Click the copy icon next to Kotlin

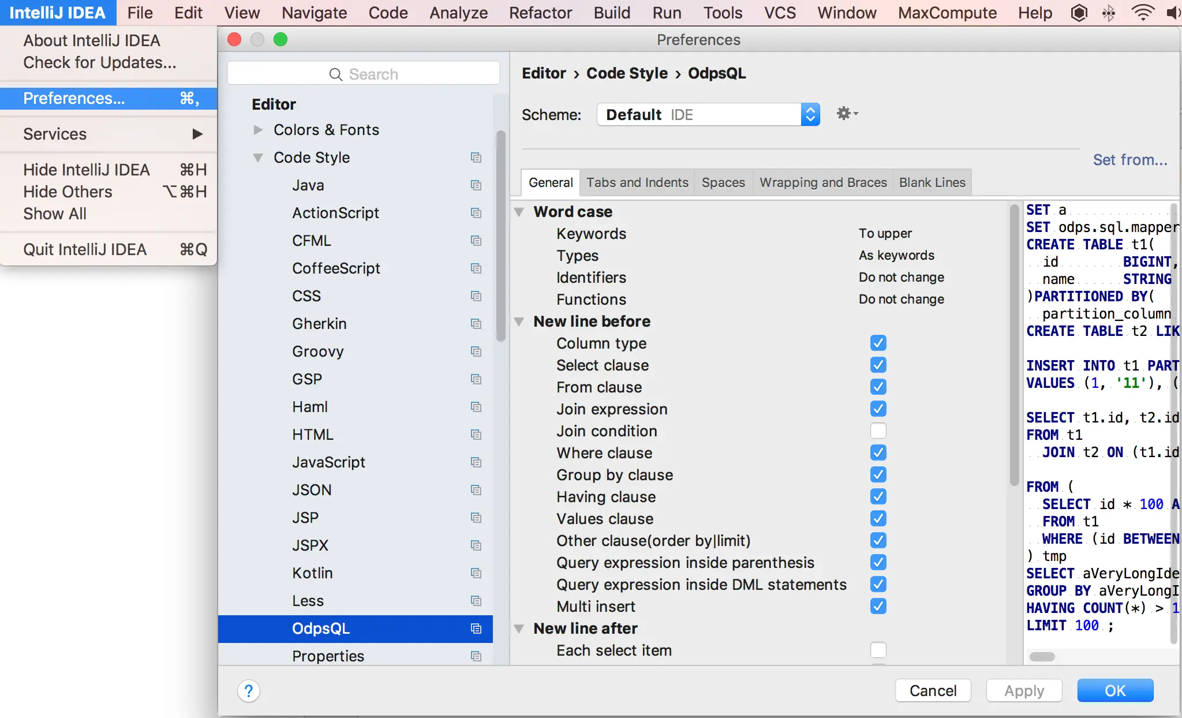(476, 573)
